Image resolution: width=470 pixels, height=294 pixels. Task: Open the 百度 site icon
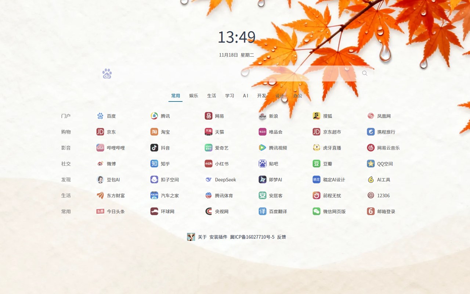coord(100,116)
